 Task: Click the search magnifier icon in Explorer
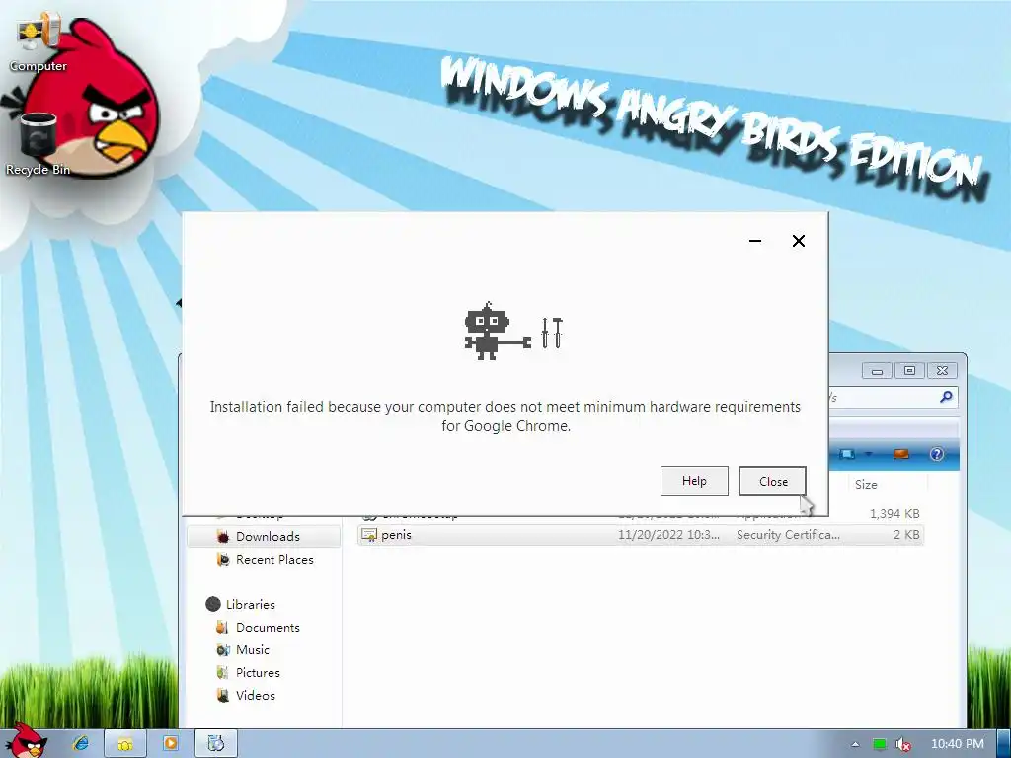(946, 397)
